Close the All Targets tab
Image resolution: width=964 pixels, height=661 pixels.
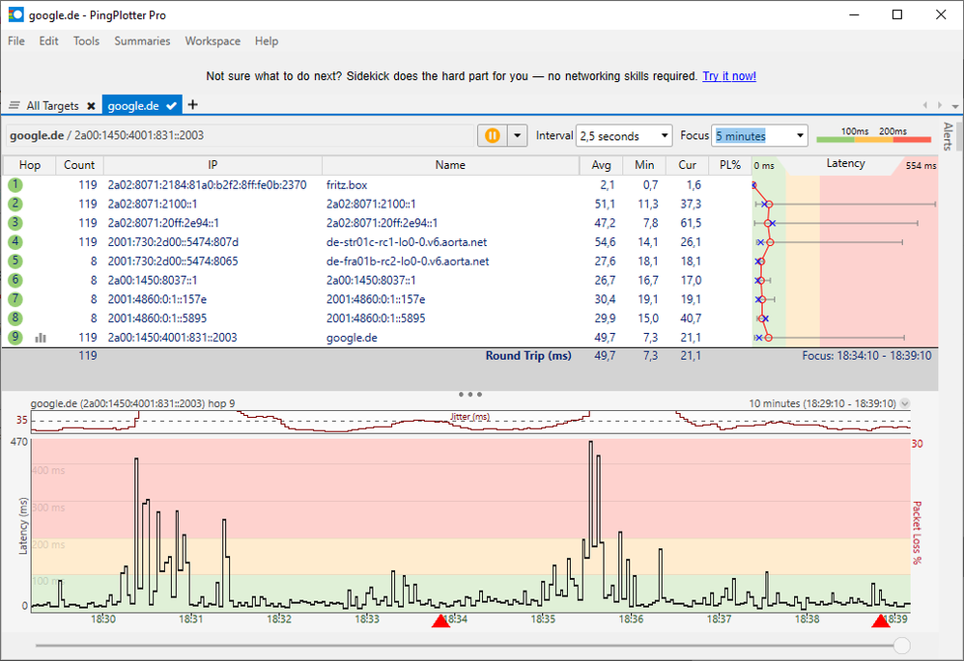[x=91, y=105]
